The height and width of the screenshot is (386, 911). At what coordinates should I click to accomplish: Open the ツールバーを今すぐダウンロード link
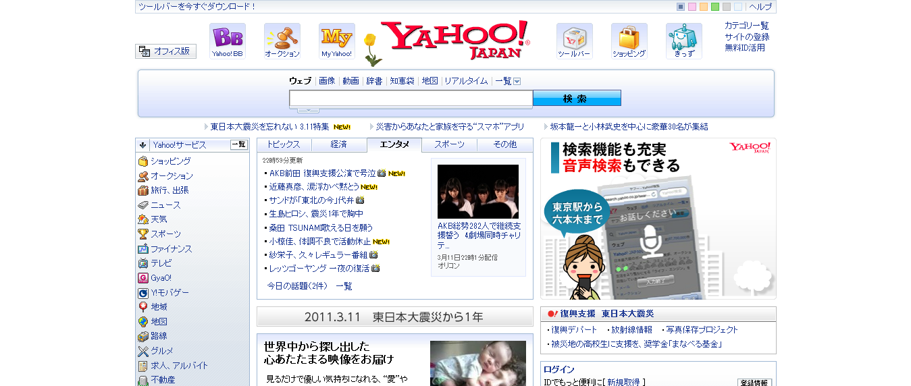coord(197,7)
